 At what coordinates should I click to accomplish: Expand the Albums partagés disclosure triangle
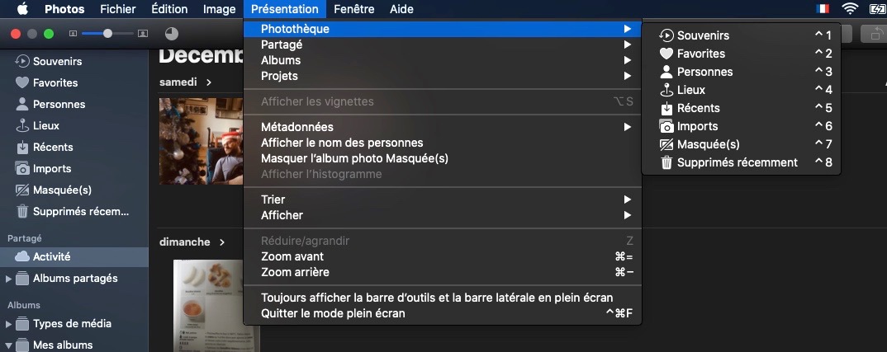pos(8,279)
